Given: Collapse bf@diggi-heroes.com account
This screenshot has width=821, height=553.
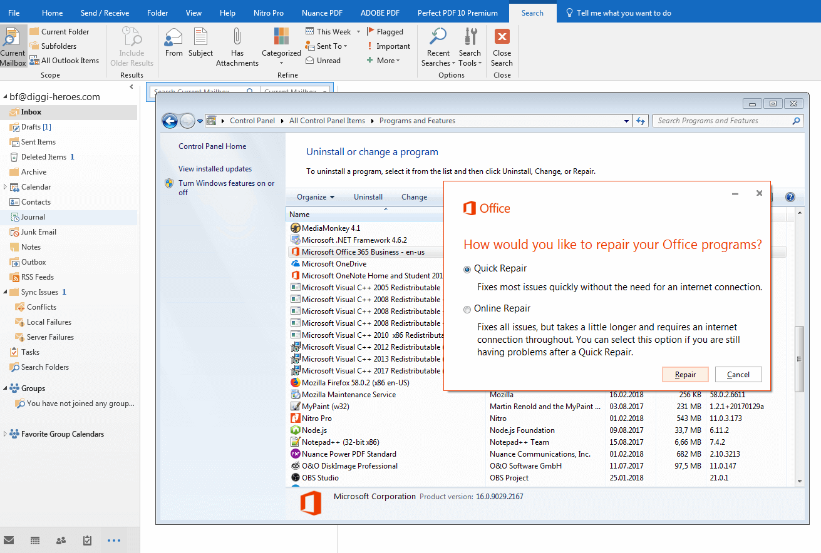Looking at the screenshot, I should click(6, 97).
